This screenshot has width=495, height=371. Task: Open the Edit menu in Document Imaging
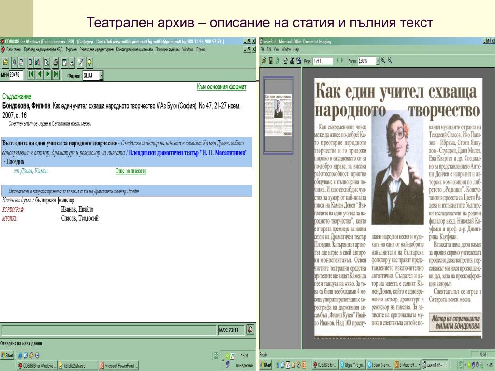pyautogui.click(x=269, y=50)
